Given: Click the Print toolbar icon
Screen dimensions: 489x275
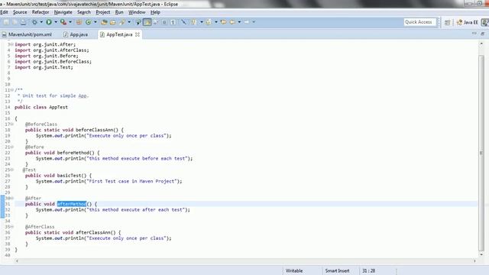Looking at the screenshot, I should tap(24, 22).
